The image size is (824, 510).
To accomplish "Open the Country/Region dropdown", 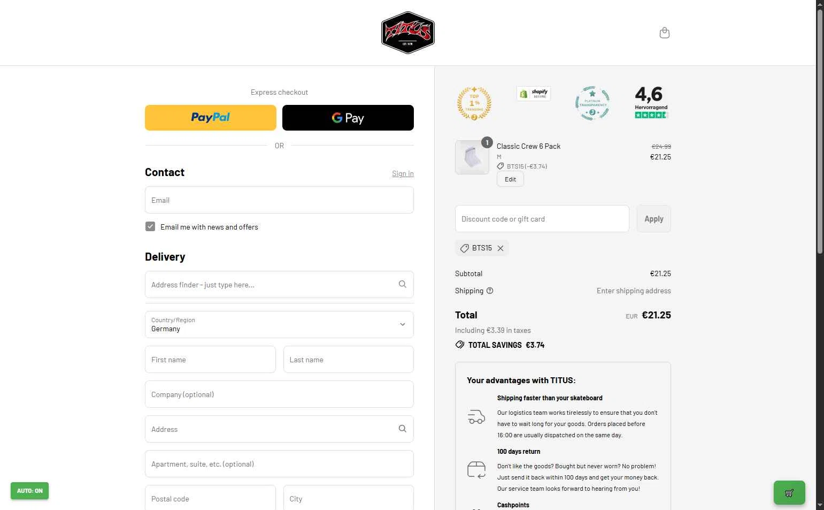I will click(279, 324).
